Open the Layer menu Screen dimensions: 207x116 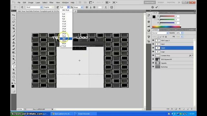[38, 3]
